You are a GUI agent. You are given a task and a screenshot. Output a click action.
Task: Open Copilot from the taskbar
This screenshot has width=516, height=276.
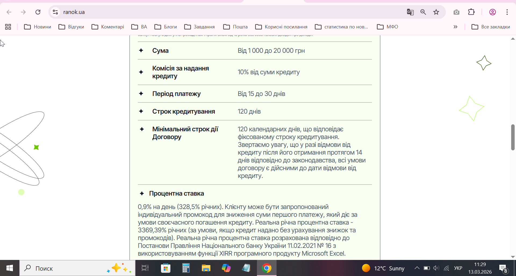coord(226,268)
